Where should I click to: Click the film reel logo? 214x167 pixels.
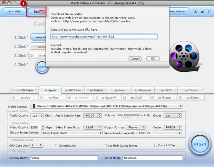[185, 56]
